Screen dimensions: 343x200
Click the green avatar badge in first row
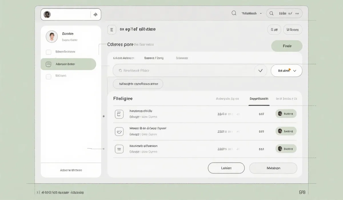click(x=286, y=114)
